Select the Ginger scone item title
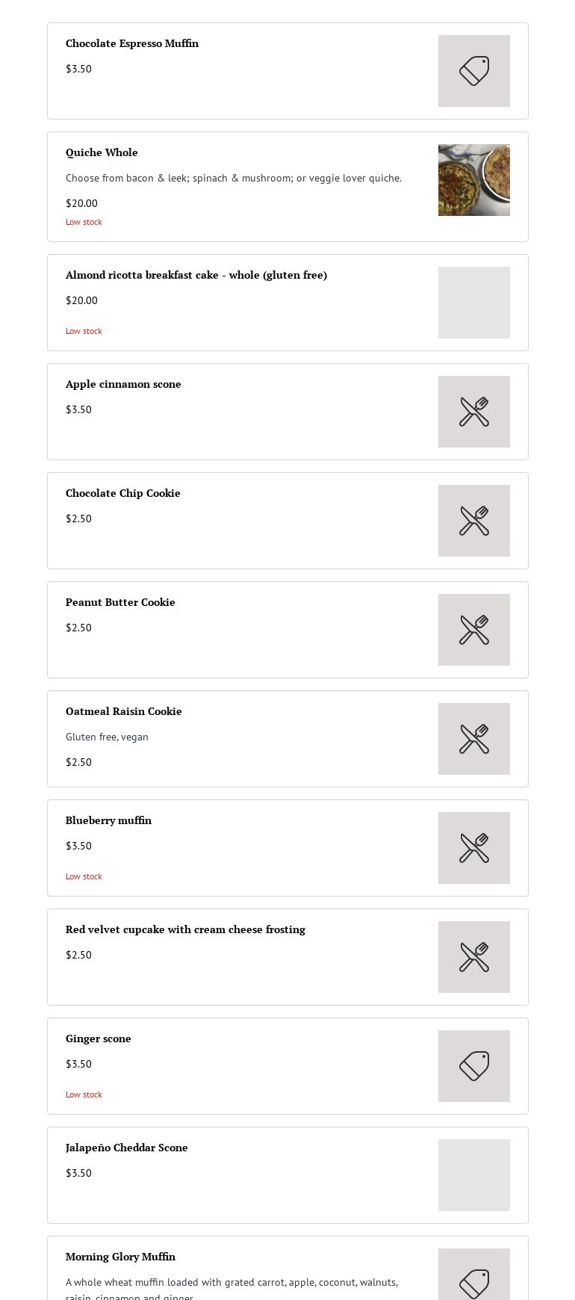575x1300 pixels. coord(99,1039)
